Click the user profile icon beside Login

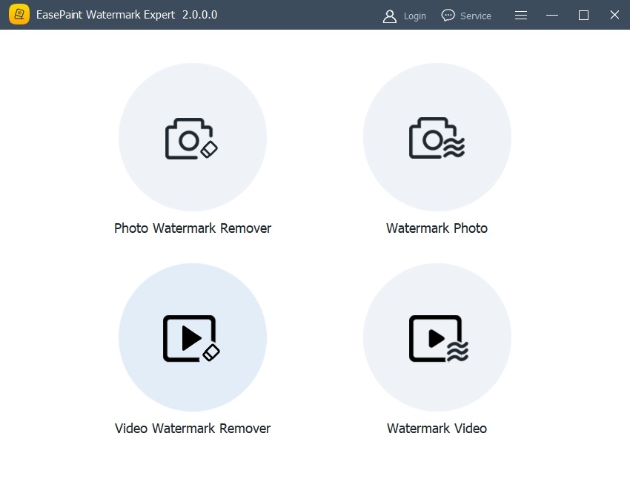(389, 16)
